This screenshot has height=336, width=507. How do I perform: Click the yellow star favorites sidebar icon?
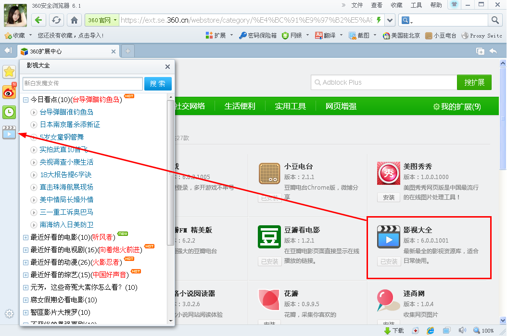point(9,72)
